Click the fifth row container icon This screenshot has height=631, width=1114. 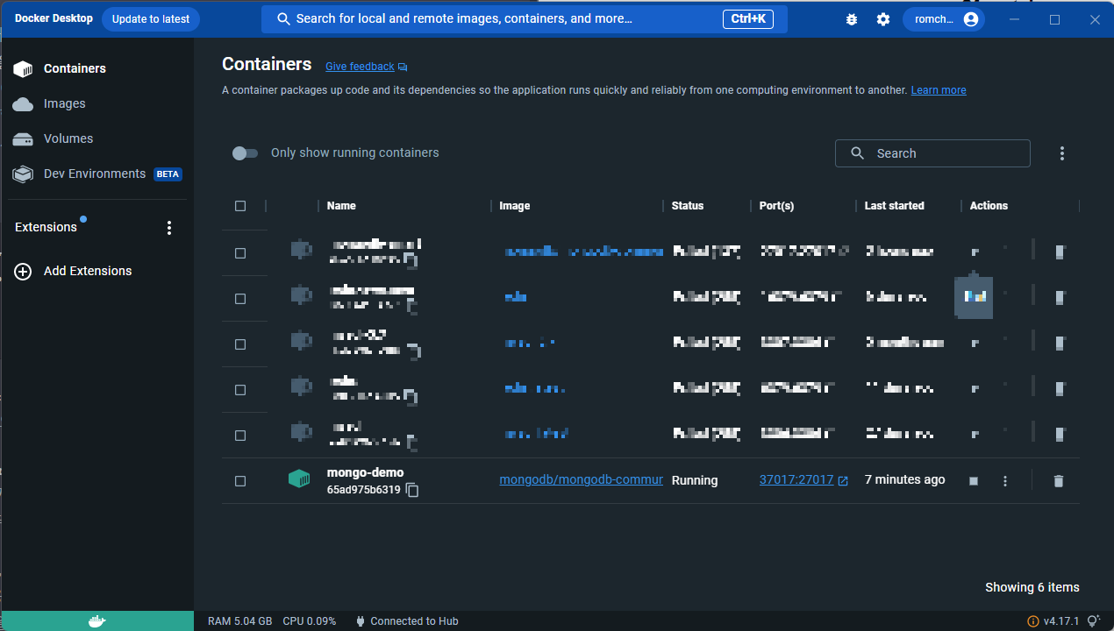pos(301,433)
